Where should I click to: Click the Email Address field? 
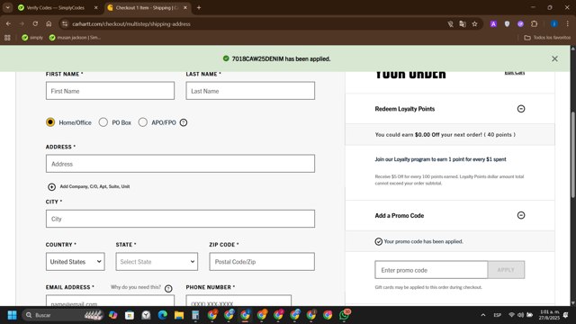[x=110, y=301]
